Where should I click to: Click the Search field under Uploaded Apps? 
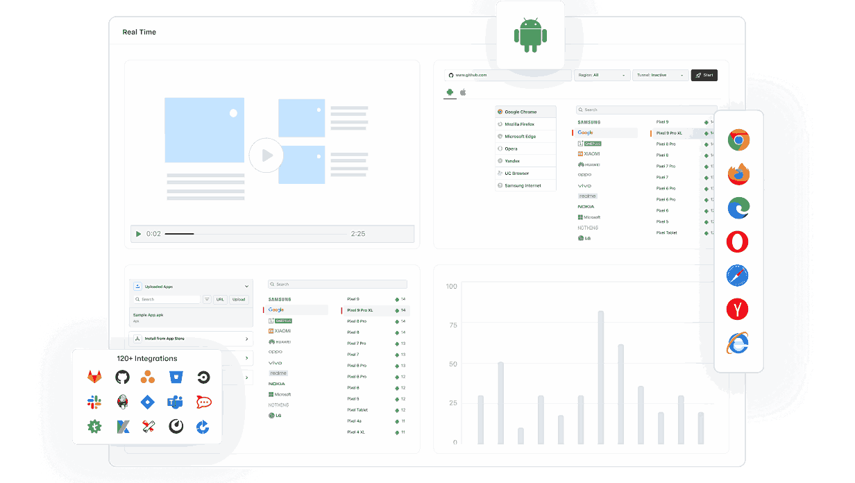pos(167,299)
